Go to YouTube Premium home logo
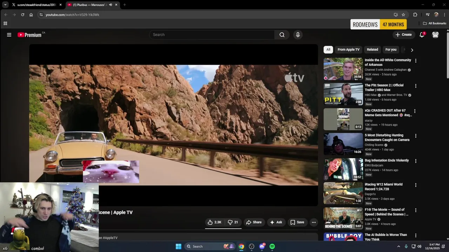Screen dimensions: 449x252 [x=29, y=35]
